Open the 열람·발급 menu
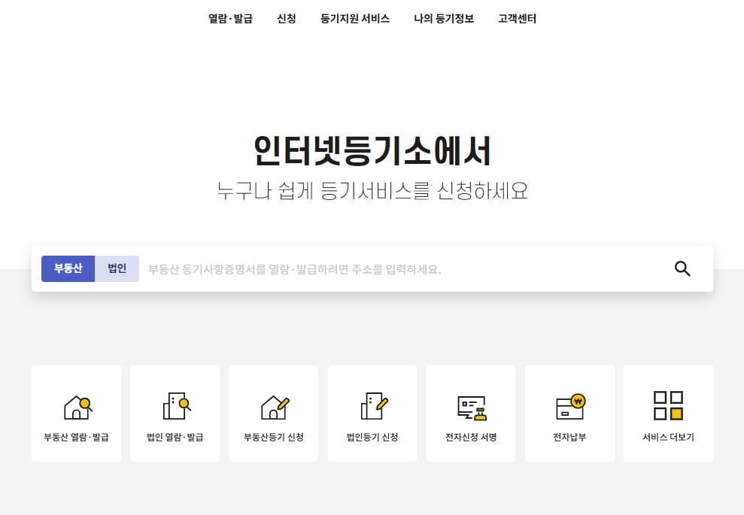Viewport: 744px width, 515px height. click(x=231, y=19)
